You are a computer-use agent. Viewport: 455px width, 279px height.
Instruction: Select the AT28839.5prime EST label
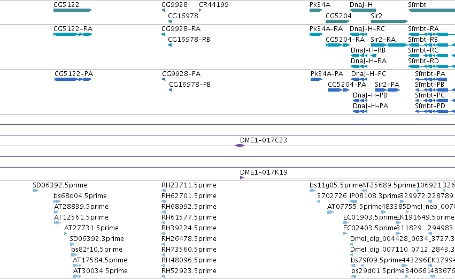[81, 207]
